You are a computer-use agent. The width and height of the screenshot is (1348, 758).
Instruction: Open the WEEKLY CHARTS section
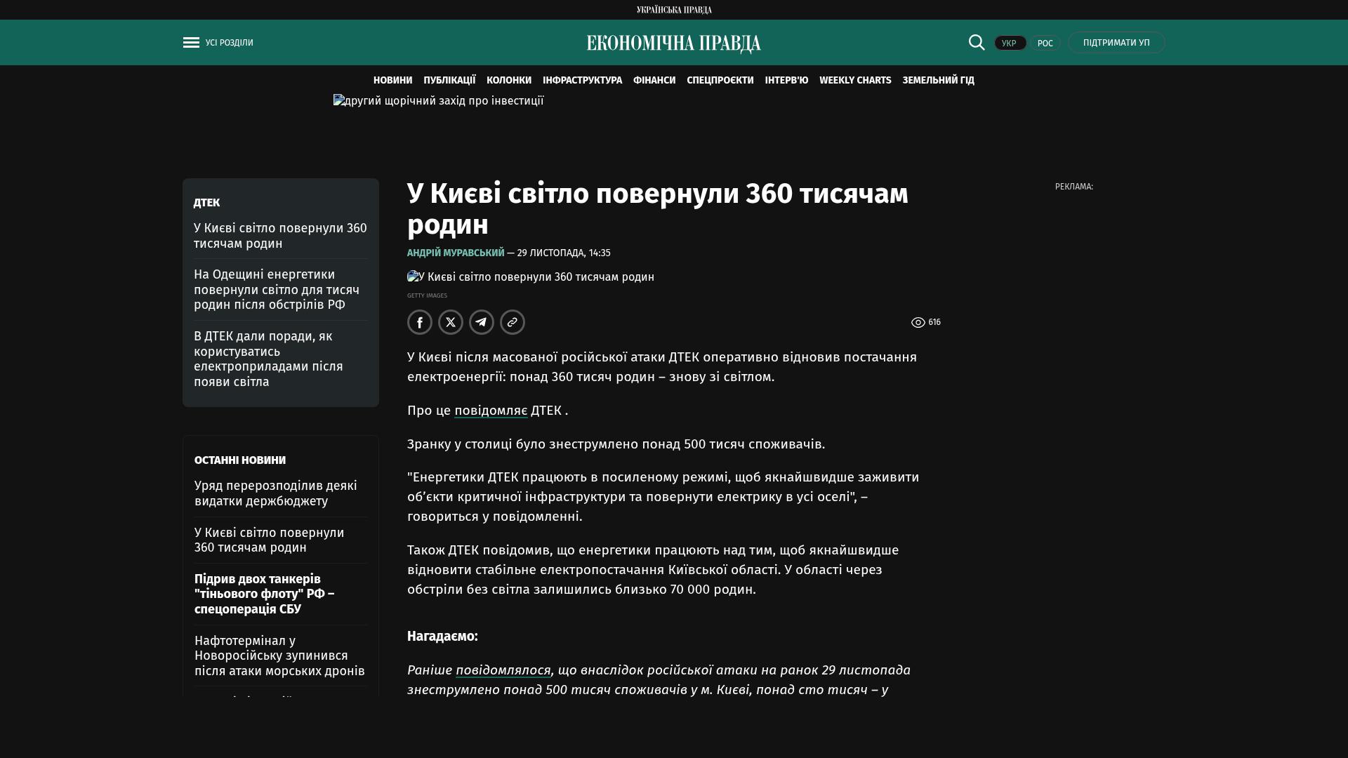854,80
